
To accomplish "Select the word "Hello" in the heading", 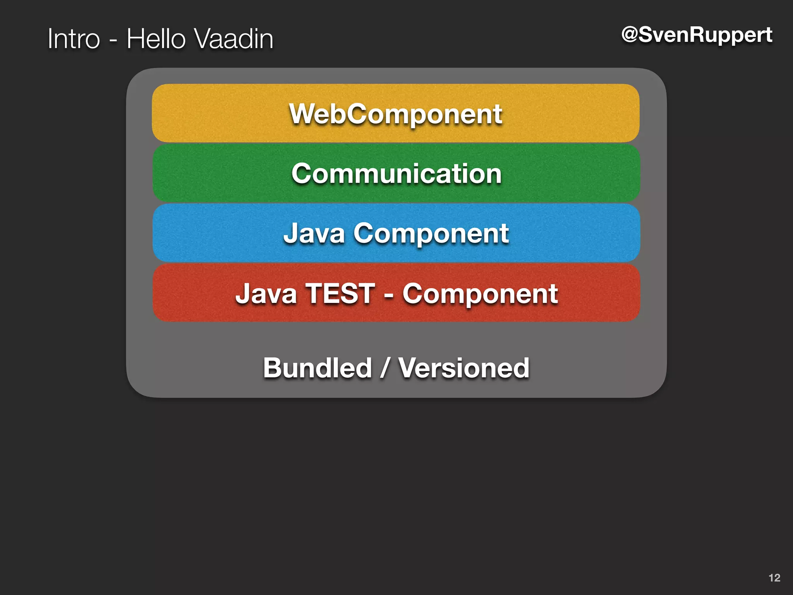I will point(156,39).
